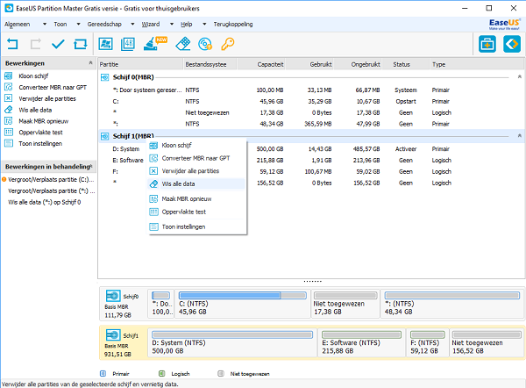Open the Cleanup tool marked NEW

154,44
